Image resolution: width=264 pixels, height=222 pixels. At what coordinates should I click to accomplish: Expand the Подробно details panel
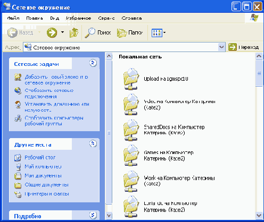(x=93, y=215)
